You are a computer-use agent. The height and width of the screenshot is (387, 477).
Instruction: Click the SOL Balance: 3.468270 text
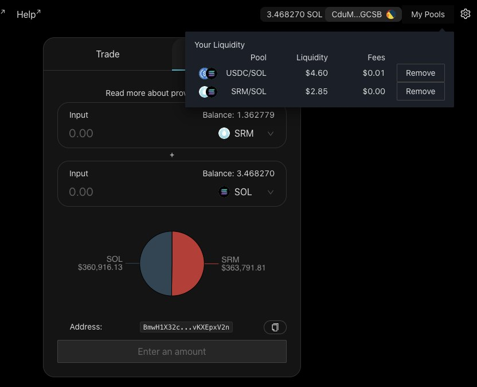click(x=238, y=173)
